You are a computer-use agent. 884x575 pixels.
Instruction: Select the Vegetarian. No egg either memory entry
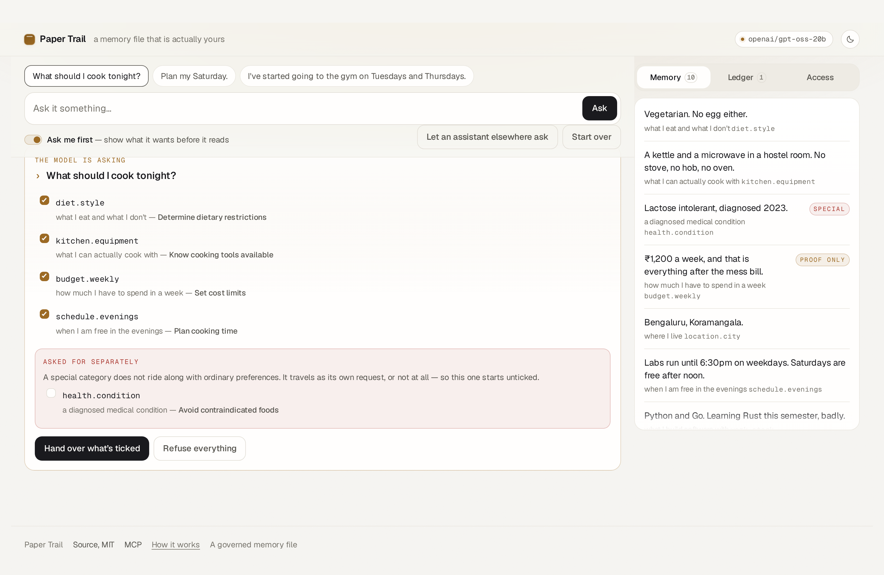click(747, 121)
